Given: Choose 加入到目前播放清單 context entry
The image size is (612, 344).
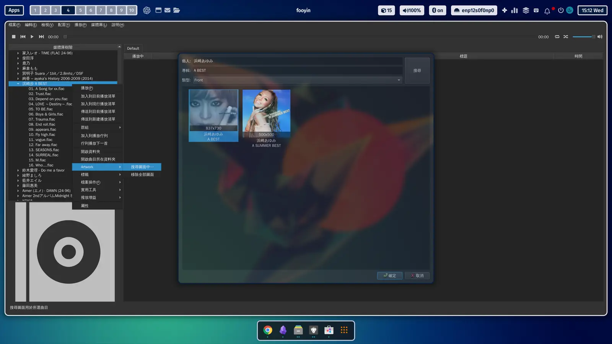Looking at the screenshot, I should 98,96.
